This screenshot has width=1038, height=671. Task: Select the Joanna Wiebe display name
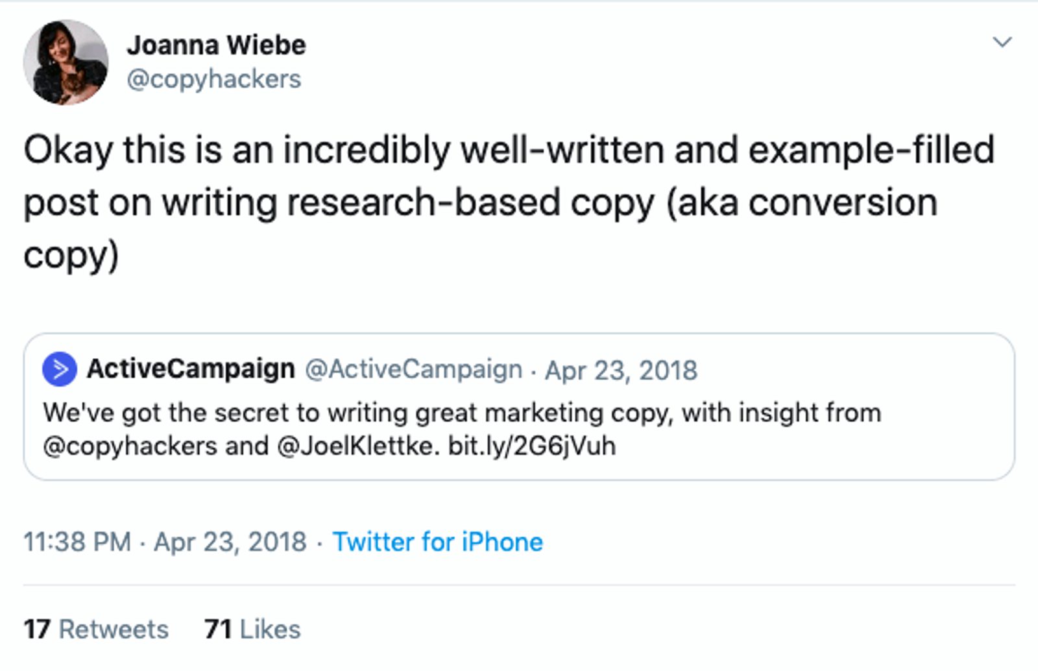coord(217,44)
